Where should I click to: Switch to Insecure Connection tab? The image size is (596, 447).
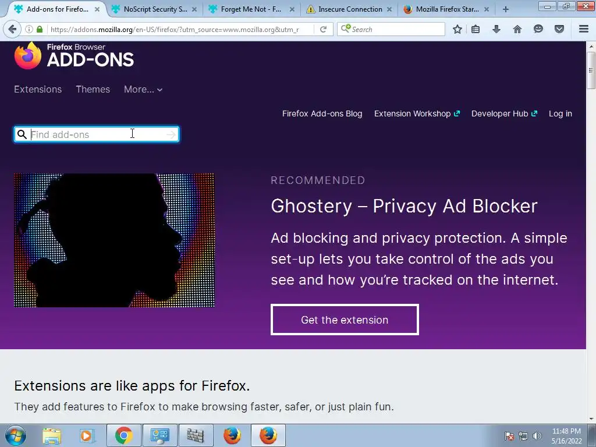pyautogui.click(x=350, y=9)
